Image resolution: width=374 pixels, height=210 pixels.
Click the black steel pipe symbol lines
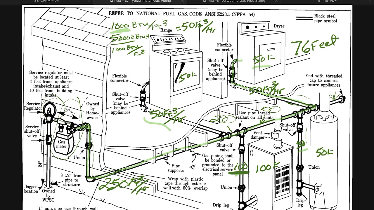point(304,18)
